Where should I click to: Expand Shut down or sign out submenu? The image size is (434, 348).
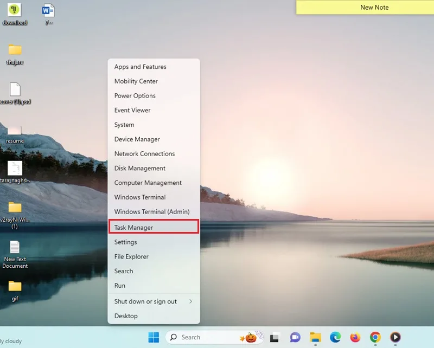coord(154,301)
